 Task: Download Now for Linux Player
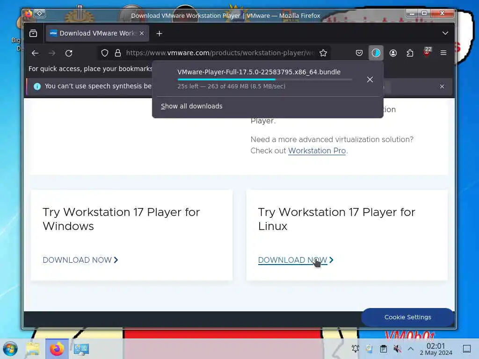296,260
